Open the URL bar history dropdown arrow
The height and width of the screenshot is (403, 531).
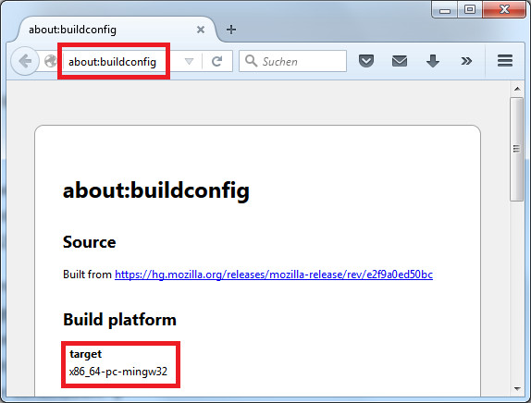tap(189, 61)
